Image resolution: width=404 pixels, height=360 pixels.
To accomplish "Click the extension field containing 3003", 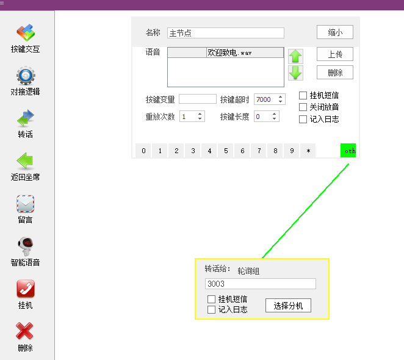I will point(261,284).
